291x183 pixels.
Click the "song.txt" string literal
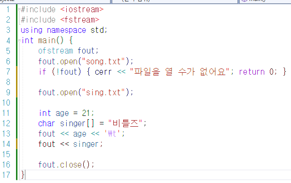coord(103,61)
